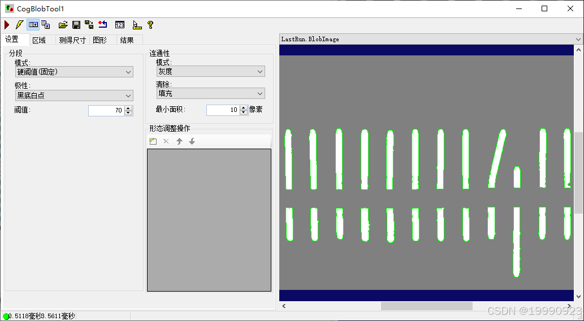Open the 图形 tab
Viewport: 584px width, 321px height.
[x=100, y=40]
